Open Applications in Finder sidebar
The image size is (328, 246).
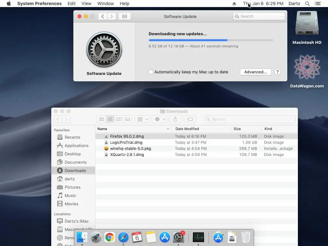click(x=73, y=146)
